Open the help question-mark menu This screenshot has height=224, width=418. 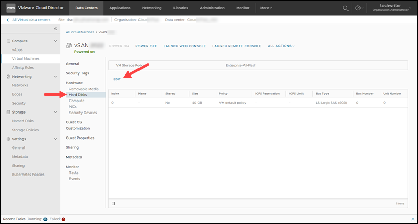pos(359,8)
